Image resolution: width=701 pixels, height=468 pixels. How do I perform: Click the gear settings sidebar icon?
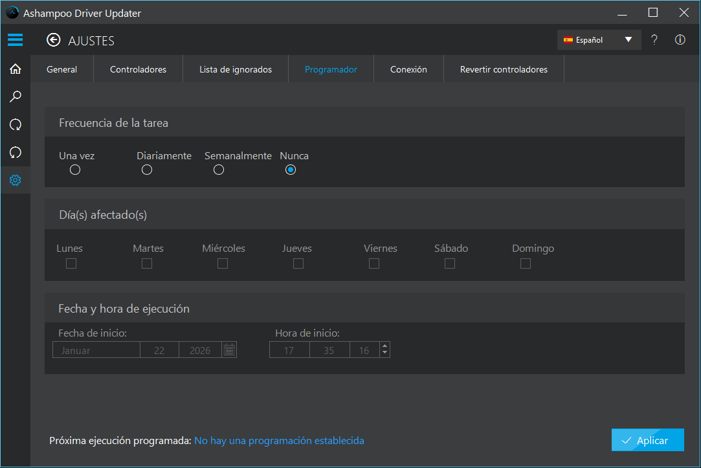15,180
